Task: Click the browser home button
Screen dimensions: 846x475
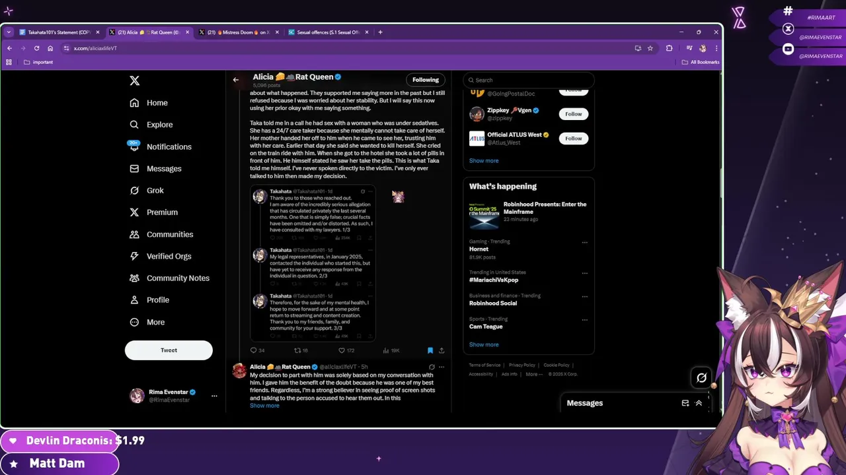Action: point(50,48)
